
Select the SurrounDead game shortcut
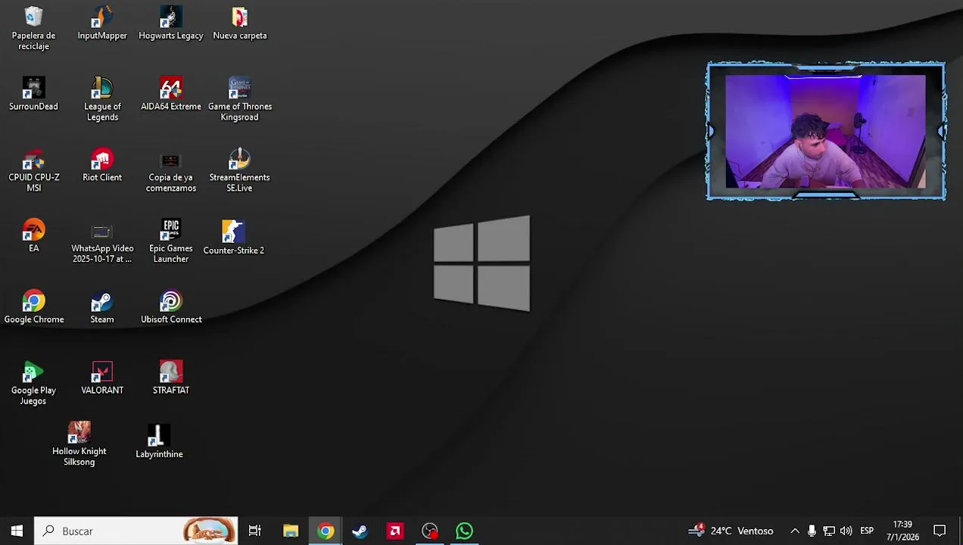pyautogui.click(x=33, y=94)
